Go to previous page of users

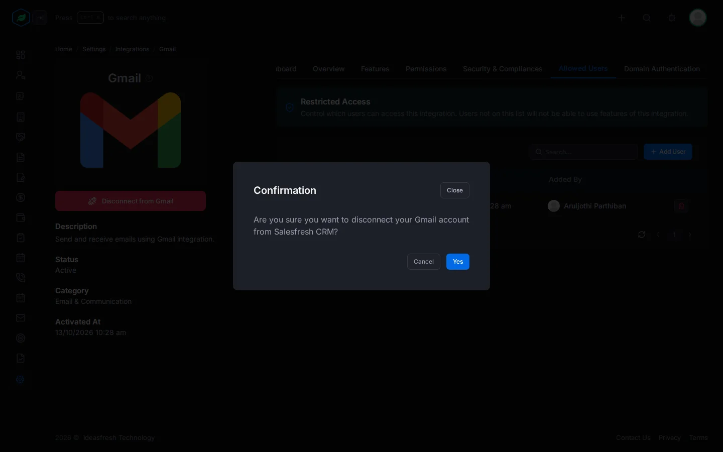click(658, 235)
